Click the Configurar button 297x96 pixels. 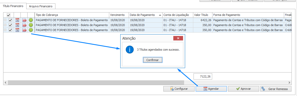pyautogui.click(x=179, y=89)
